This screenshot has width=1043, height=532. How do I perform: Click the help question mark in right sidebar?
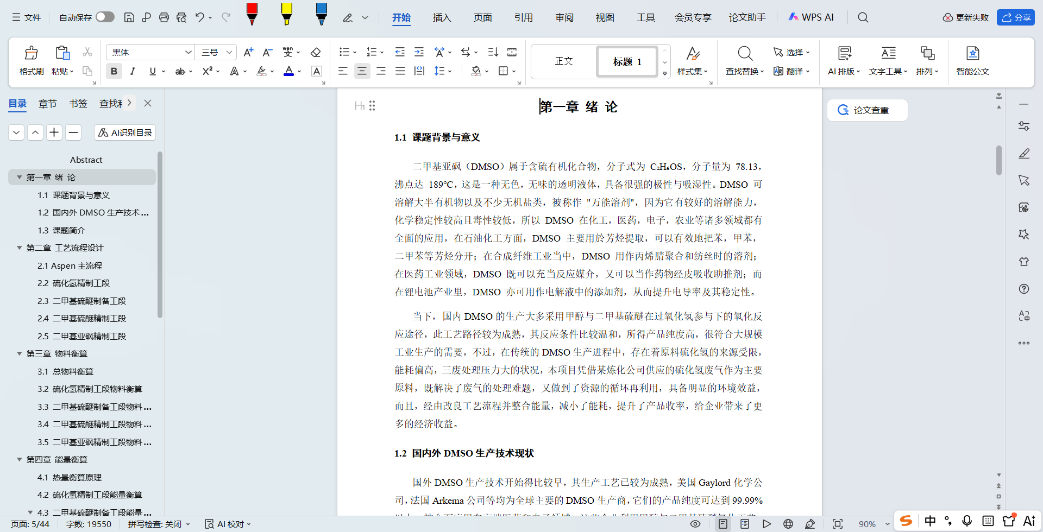(x=1024, y=289)
